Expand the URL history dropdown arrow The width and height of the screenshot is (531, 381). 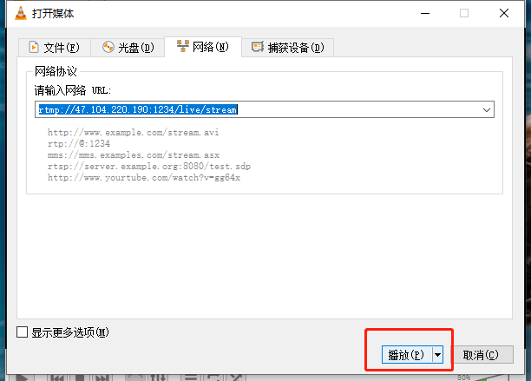[x=487, y=109]
